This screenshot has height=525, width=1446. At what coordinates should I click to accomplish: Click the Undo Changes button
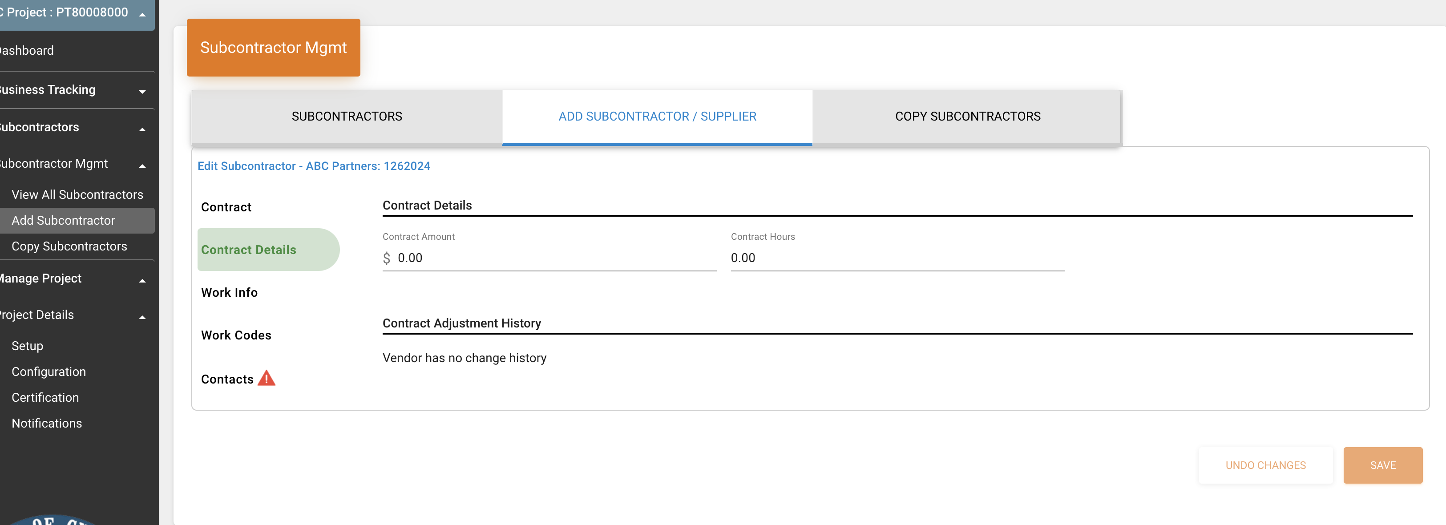[x=1265, y=465]
